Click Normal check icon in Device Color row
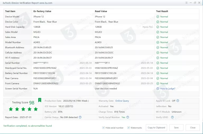 [158, 22]
